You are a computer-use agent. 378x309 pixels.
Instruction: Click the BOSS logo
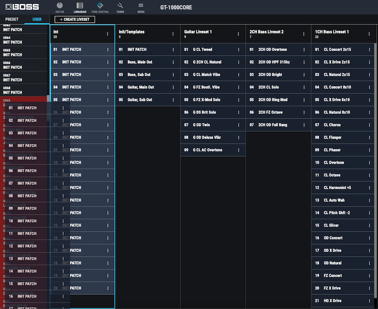pos(22,7)
